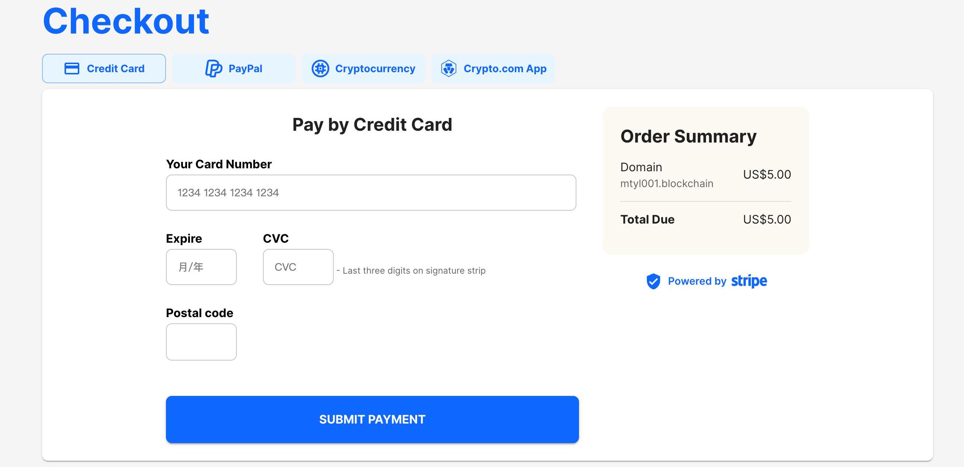Click the Order Summary heading
The width and height of the screenshot is (964, 467).
688,136
